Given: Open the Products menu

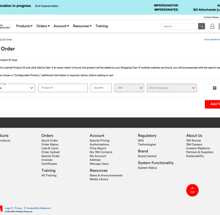Looking at the screenshot, I should [x=24, y=26].
